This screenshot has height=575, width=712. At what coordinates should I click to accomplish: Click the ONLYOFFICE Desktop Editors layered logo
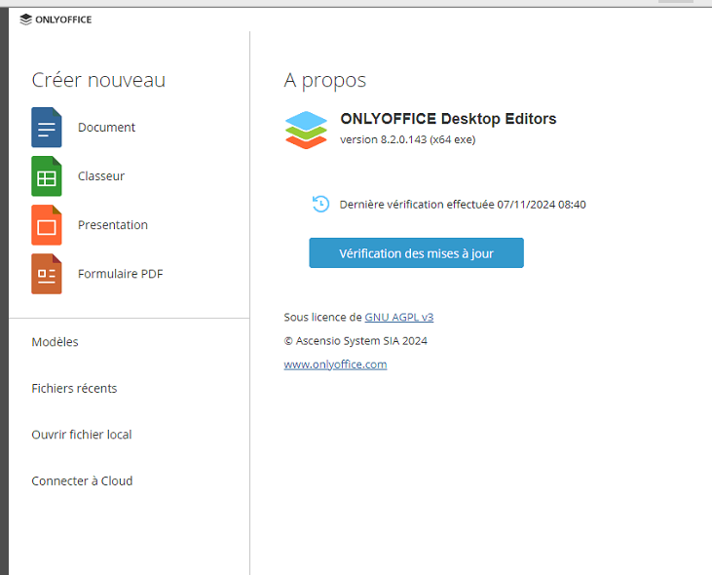click(306, 130)
